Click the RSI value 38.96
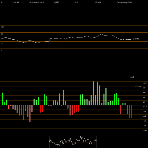Viewport: 148px width, 148px height. point(136,39)
